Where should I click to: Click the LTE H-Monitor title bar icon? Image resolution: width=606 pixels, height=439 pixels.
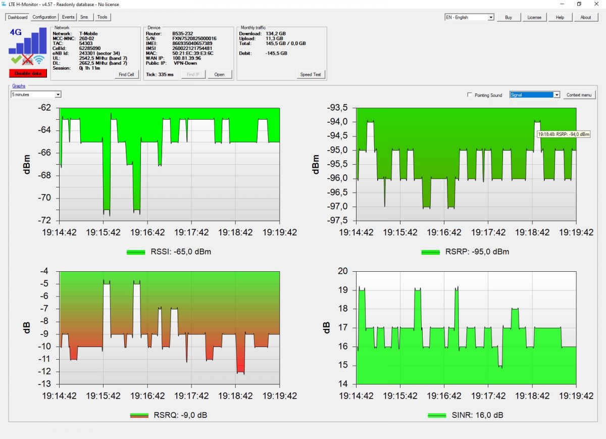(4, 4)
